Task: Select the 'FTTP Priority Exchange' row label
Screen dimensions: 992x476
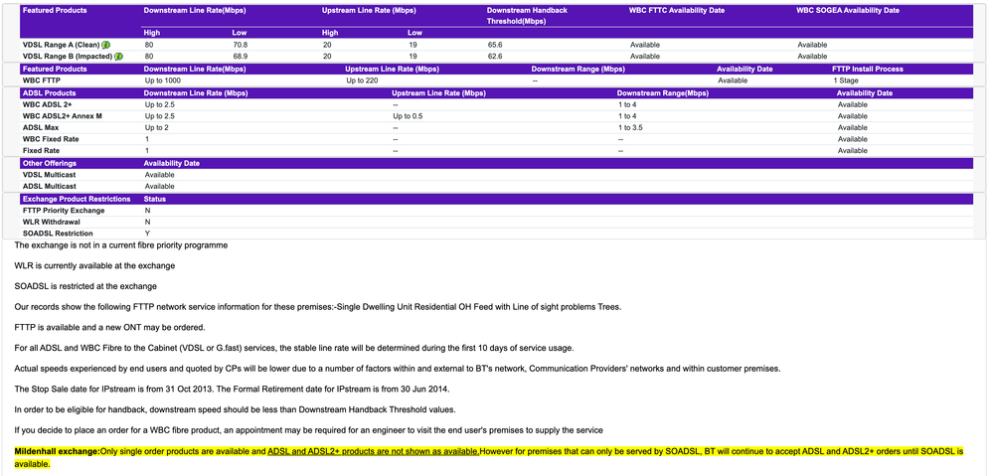Action: (x=64, y=211)
